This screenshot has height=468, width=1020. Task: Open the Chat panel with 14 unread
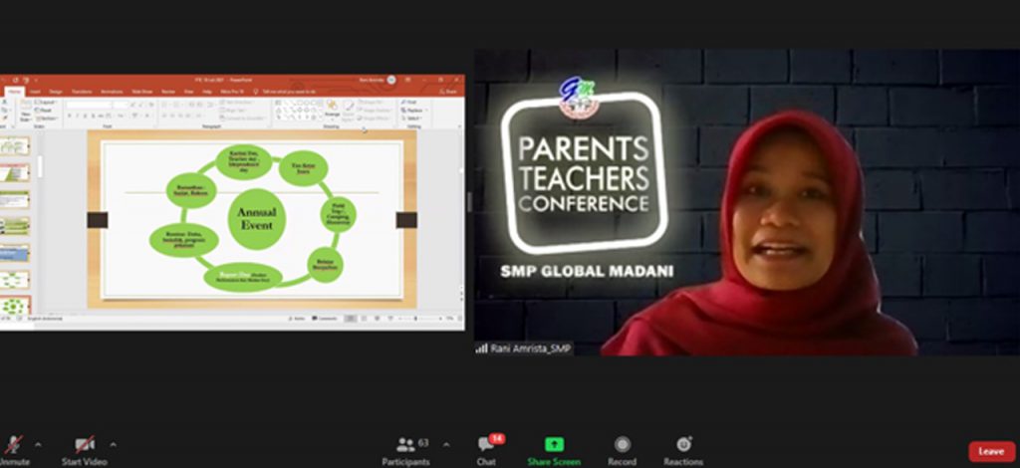[x=486, y=450]
